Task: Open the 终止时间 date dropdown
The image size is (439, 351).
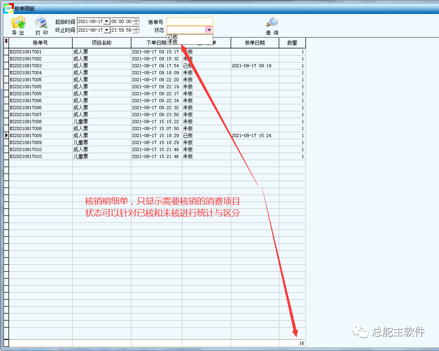Action: (107, 30)
